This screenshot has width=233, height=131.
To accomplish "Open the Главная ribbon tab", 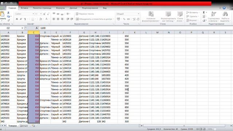I will coord(12,8).
